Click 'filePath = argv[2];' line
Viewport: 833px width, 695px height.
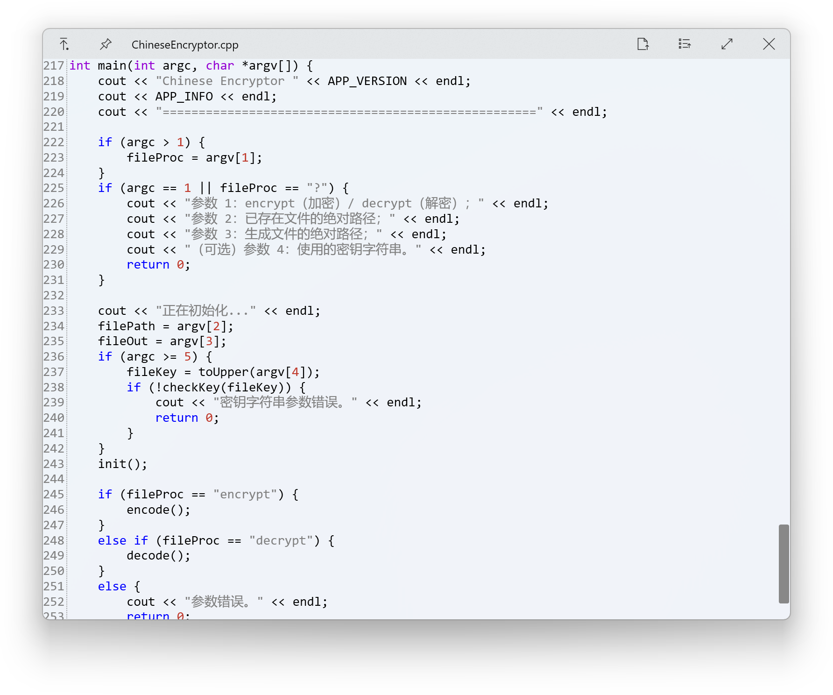click(x=166, y=326)
